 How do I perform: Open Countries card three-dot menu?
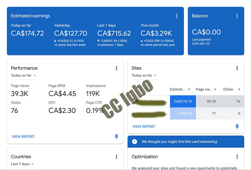click(x=117, y=157)
